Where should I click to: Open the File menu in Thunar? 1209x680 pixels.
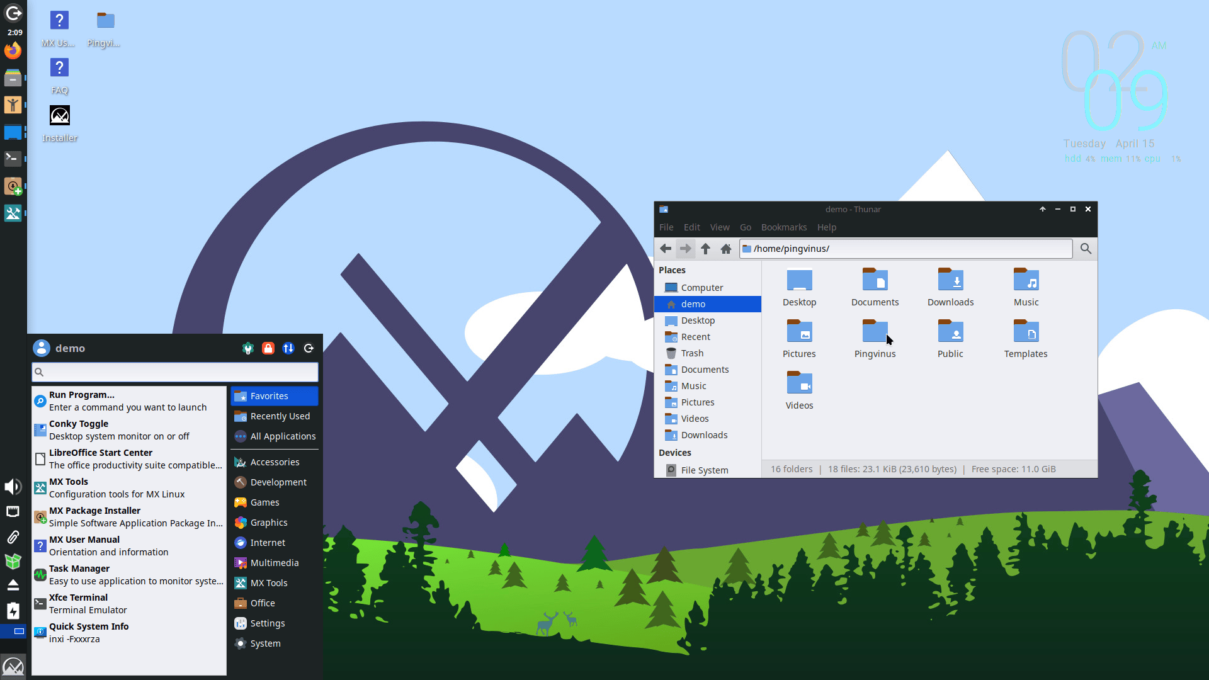point(666,227)
